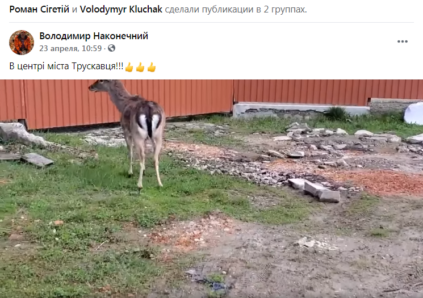This screenshot has height=298, width=423.
Task: Click the globe public privacy icon
Action: click(111, 48)
